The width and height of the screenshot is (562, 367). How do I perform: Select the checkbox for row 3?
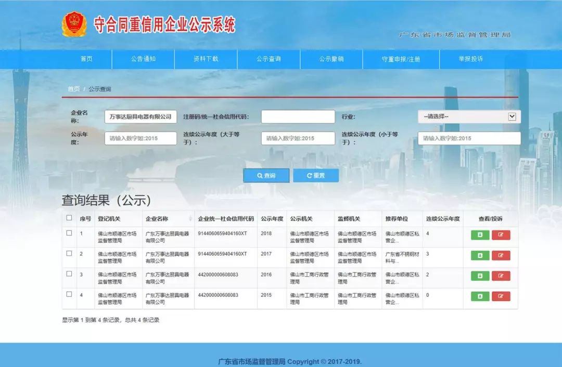[69, 274]
